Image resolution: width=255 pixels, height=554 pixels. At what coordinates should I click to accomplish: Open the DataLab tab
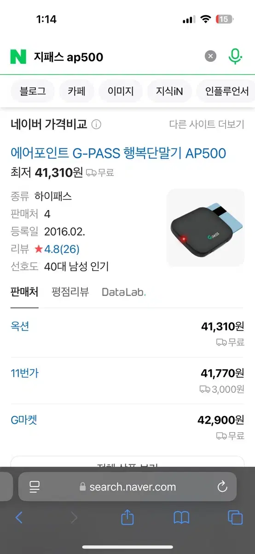124,292
